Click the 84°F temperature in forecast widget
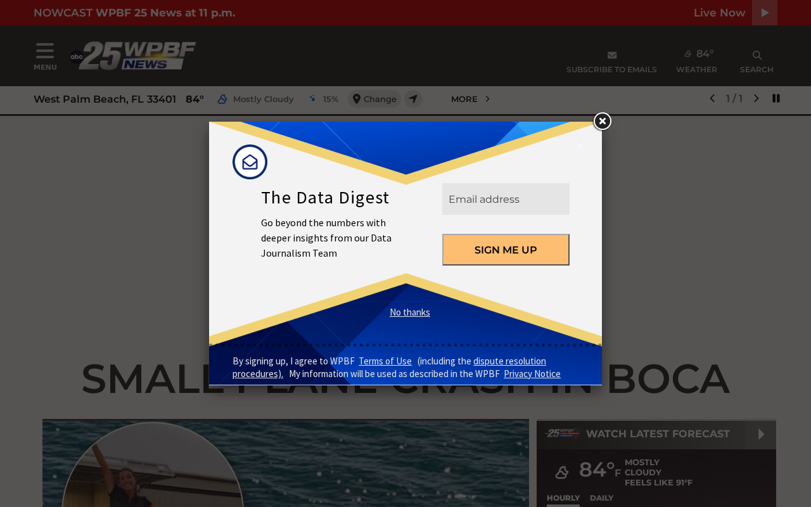The height and width of the screenshot is (507, 811). coord(600,470)
